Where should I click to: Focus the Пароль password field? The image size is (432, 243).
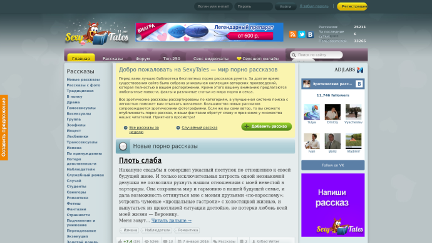[x=254, y=6]
